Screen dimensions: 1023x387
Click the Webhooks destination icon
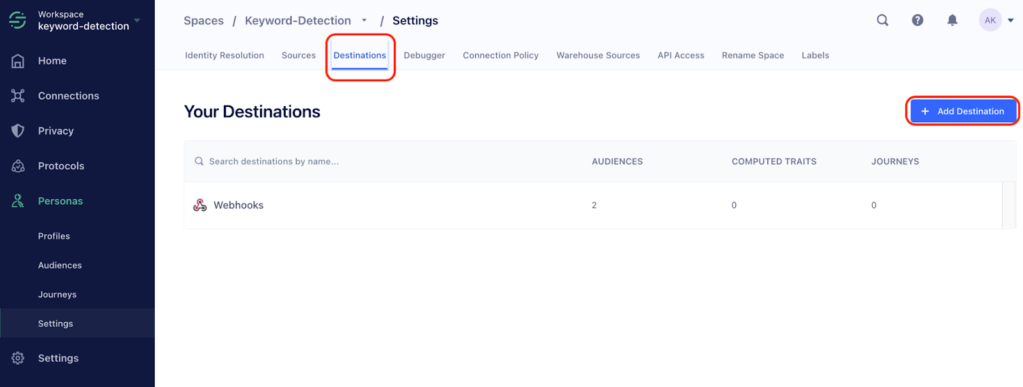point(200,205)
